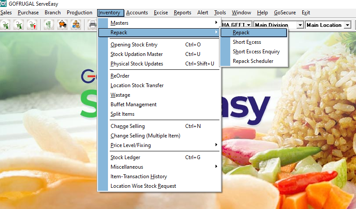Click the cart icon with red marker
The image size is (356, 209).
[x=32, y=25]
